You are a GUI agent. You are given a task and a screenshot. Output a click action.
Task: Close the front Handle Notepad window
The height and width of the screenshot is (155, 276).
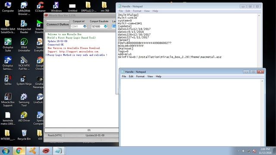tap(260, 72)
